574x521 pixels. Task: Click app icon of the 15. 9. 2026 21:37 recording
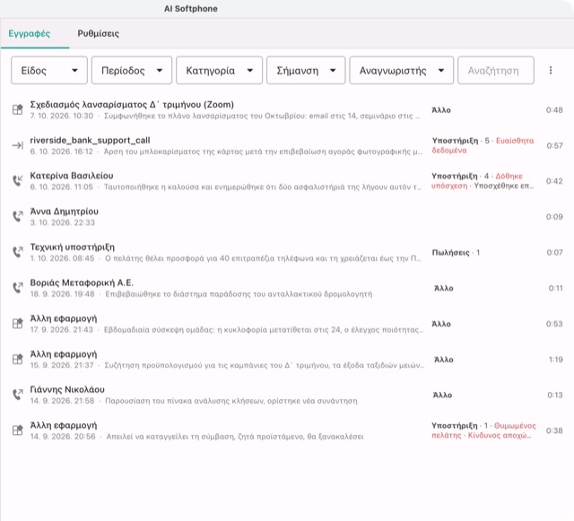tap(18, 360)
